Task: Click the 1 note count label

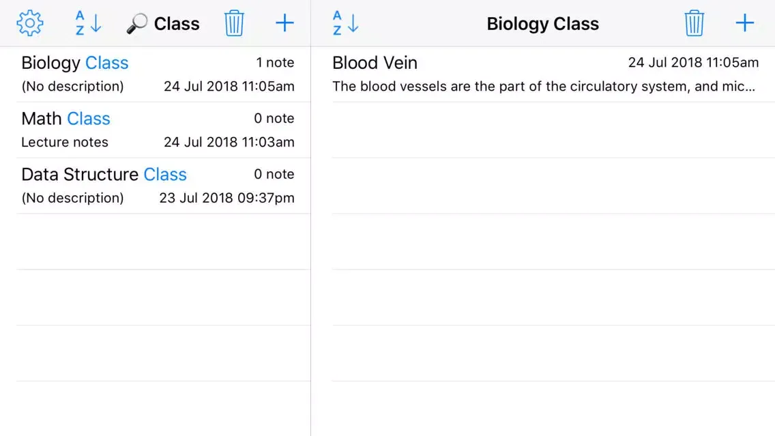Action: [x=275, y=63]
